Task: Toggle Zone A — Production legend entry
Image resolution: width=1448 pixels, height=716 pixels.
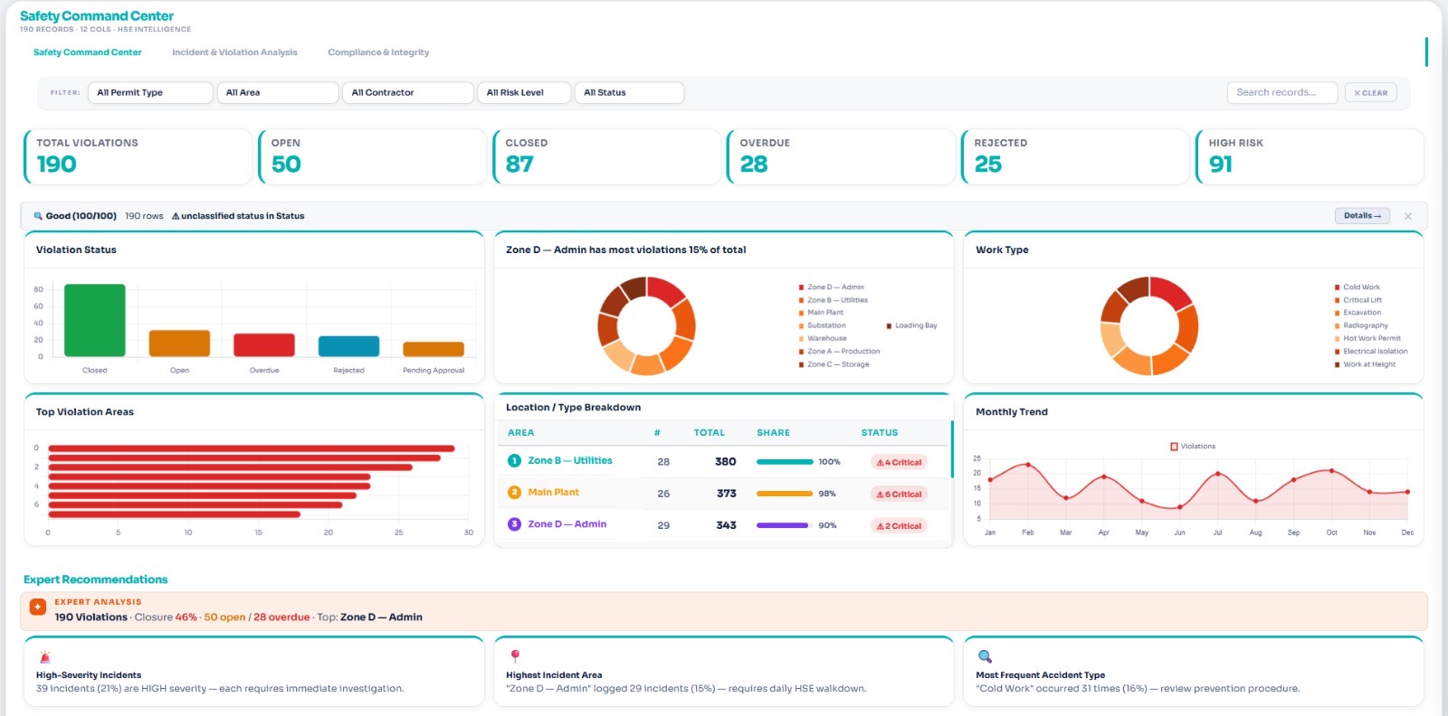Action: click(x=839, y=352)
